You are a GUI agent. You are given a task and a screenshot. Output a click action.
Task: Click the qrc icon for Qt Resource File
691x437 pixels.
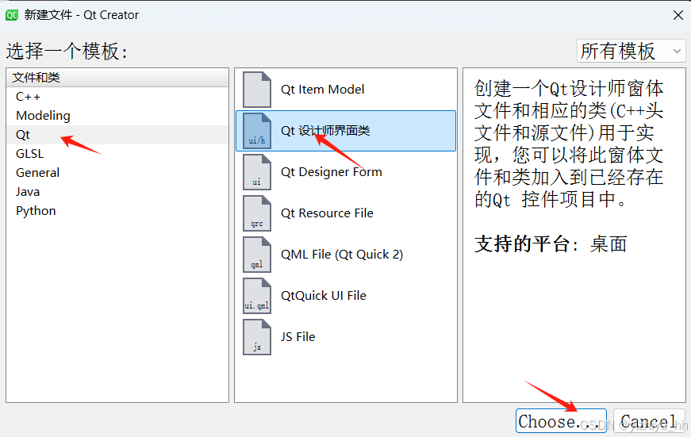[x=257, y=213]
